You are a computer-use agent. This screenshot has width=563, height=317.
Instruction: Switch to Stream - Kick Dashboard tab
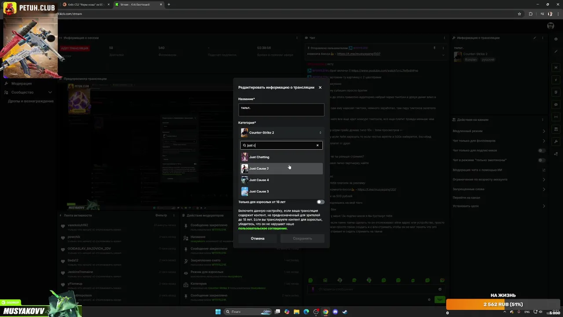(139, 4)
